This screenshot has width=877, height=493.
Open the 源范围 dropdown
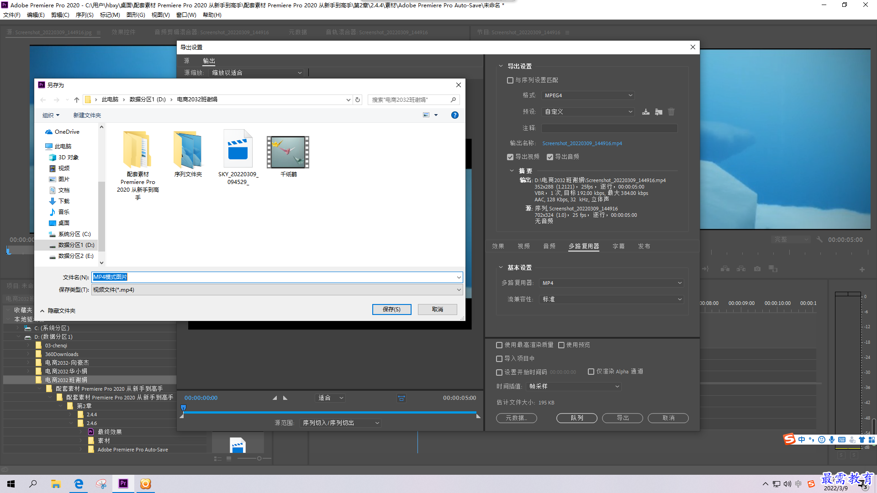340,423
